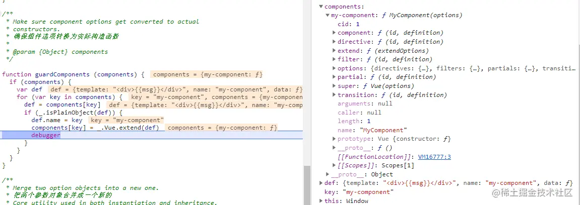This screenshot has width=580, height=205.
Task: Expand the def scope variable
Action: click(321, 183)
